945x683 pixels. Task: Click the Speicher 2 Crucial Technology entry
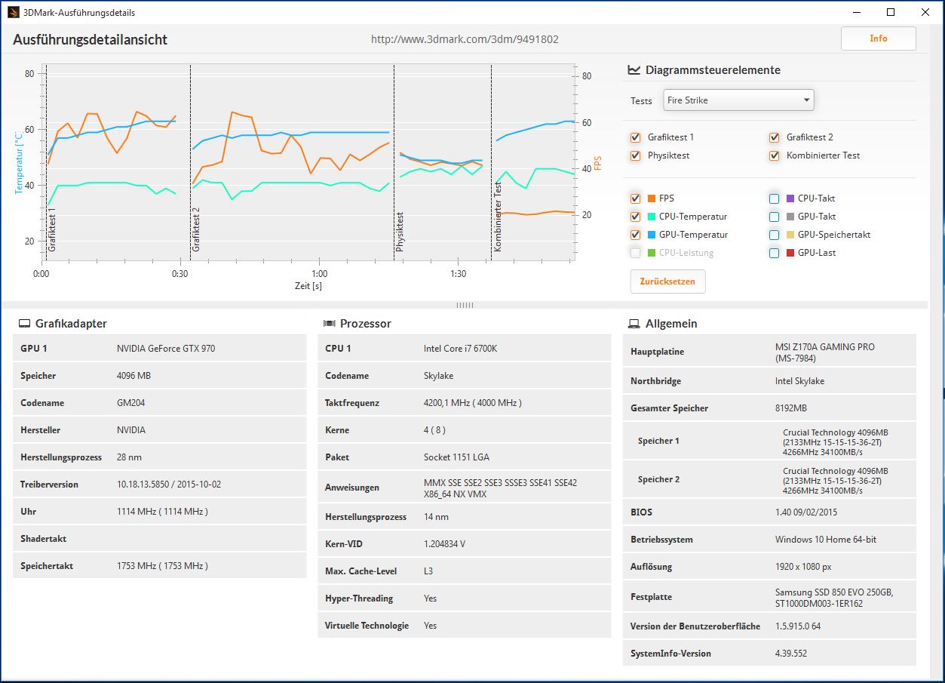coord(836,481)
